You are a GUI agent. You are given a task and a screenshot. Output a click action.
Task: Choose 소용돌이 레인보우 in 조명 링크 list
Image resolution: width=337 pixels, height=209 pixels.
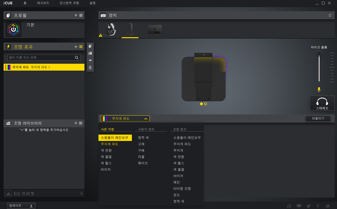[187, 138]
